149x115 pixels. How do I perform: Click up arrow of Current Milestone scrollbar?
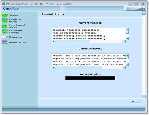coord(127,55)
